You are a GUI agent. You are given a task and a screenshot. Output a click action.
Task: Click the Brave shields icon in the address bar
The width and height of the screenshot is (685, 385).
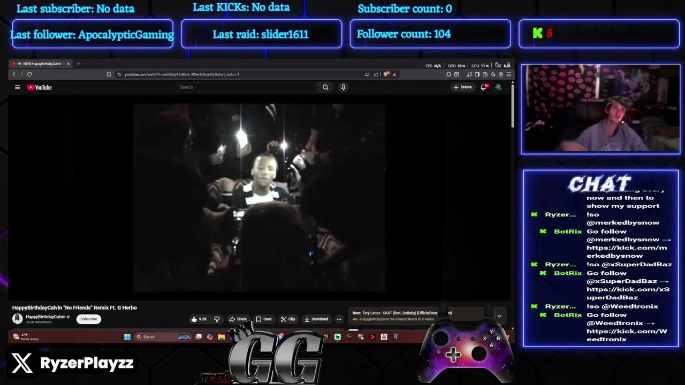386,74
